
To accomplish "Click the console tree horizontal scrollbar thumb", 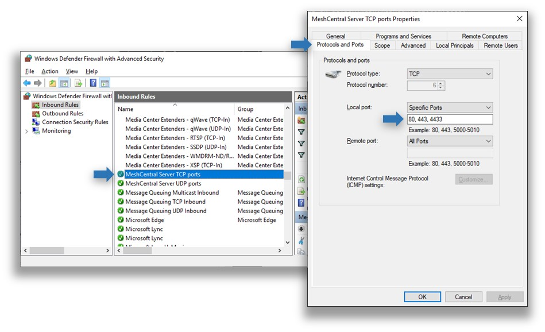I will coord(47,250).
